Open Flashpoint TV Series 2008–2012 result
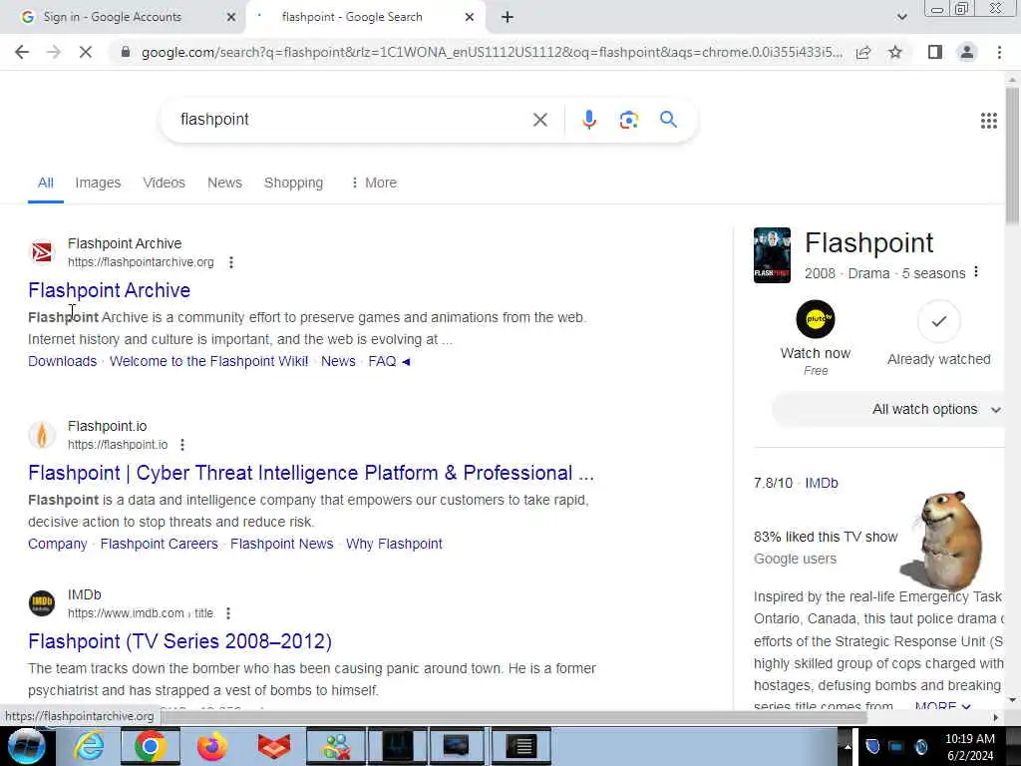Viewport: 1021px width, 766px height. pyautogui.click(x=179, y=641)
